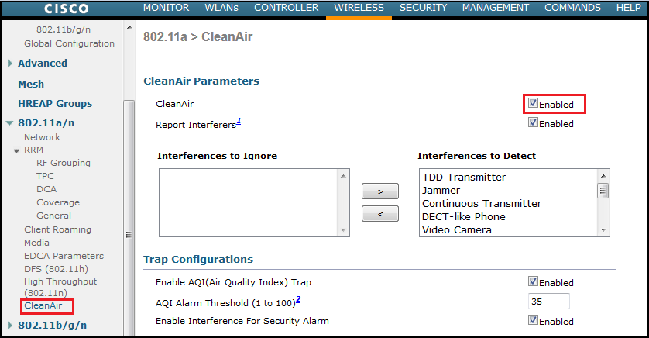Toggle the CleanAir Enabled checkbox
The height and width of the screenshot is (338, 649).
click(x=533, y=103)
